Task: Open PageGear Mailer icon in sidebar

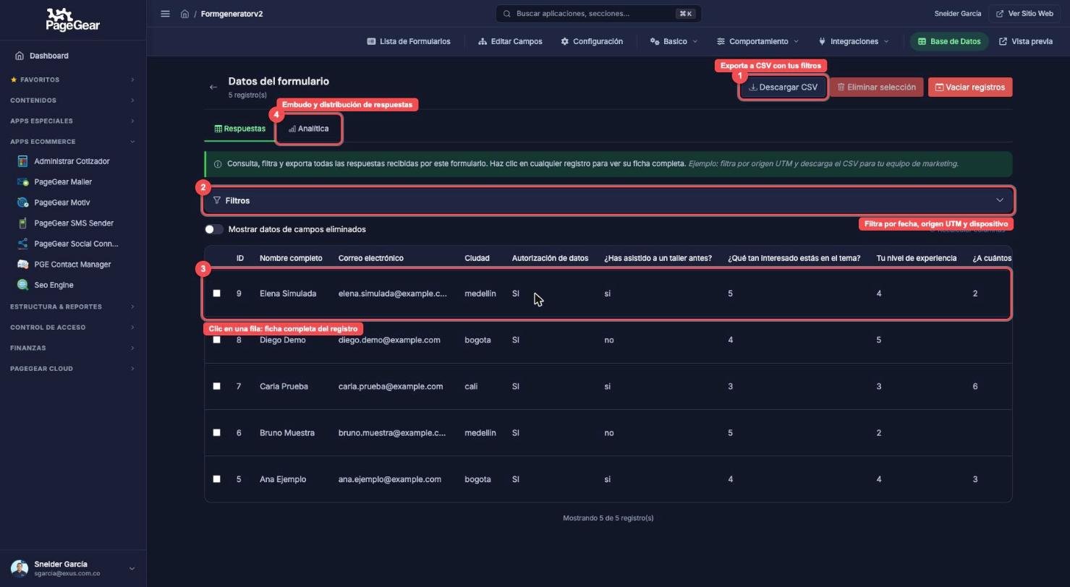Action: pyautogui.click(x=22, y=182)
